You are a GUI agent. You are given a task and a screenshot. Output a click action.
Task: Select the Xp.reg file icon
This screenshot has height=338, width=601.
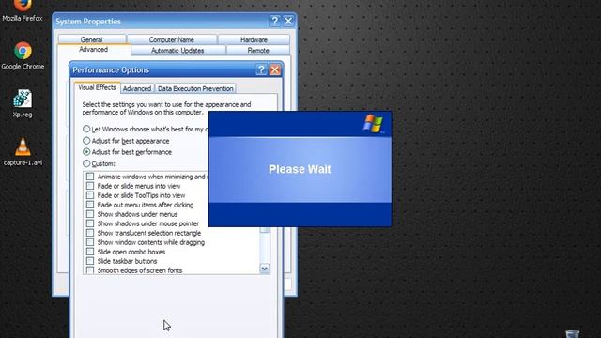[x=23, y=99]
